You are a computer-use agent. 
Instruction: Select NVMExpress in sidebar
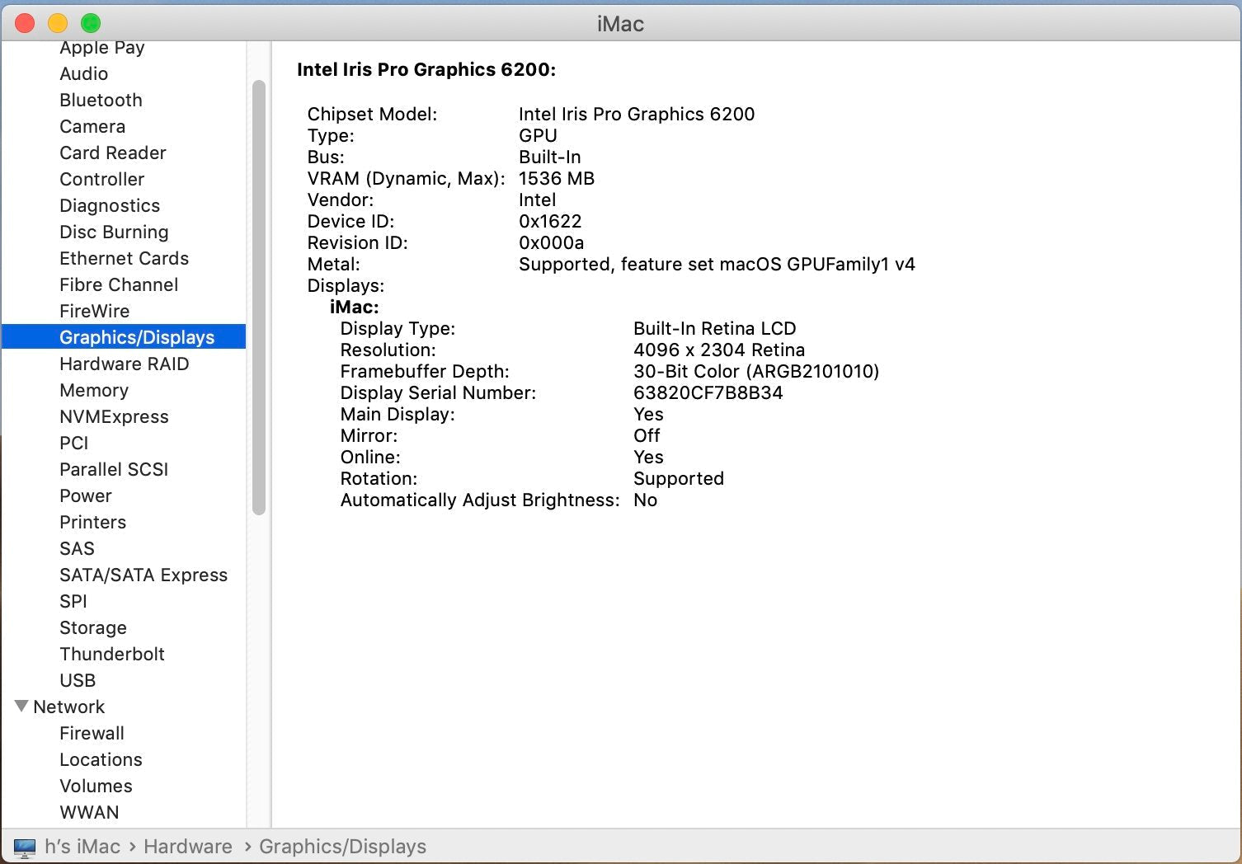tap(114, 416)
